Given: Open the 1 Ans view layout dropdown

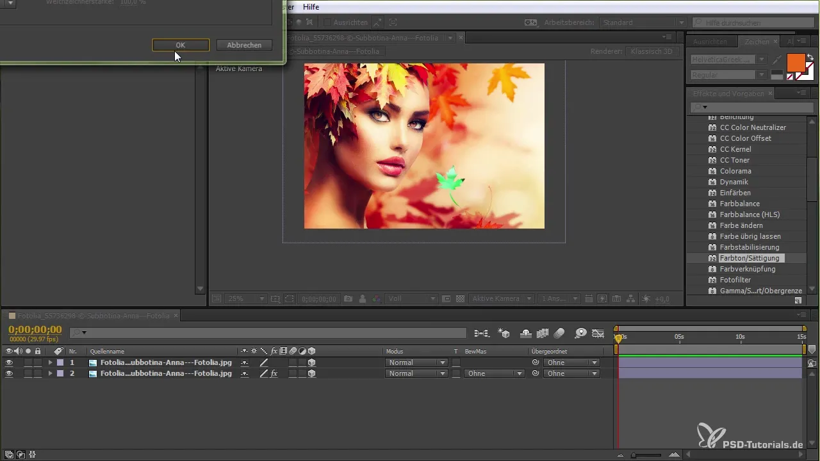Looking at the screenshot, I should pyautogui.click(x=559, y=299).
